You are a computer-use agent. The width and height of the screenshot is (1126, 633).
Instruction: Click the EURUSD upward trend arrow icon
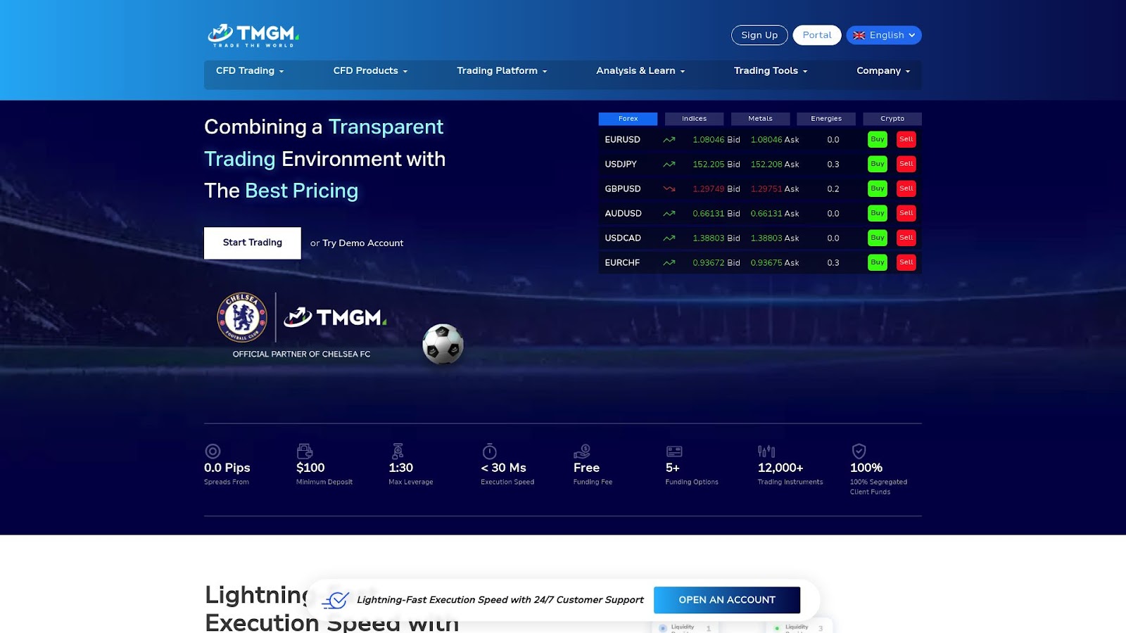669,139
